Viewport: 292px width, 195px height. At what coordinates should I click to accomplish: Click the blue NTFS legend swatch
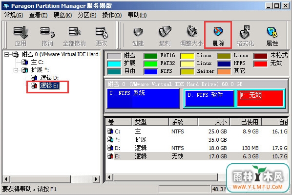151,71
